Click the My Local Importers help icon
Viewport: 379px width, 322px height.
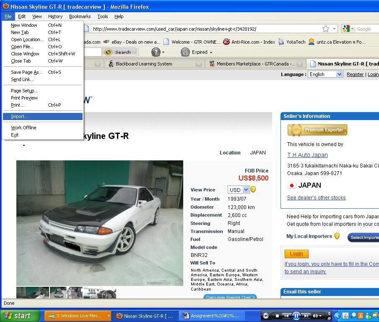(x=337, y=236)
